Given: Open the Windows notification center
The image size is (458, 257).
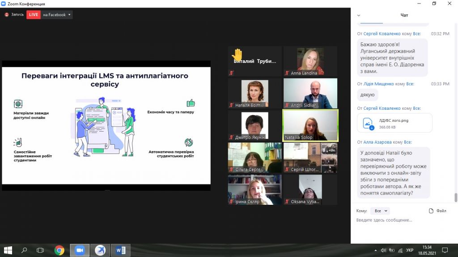Looking at the screenshot, I should (x=445, y=250).
